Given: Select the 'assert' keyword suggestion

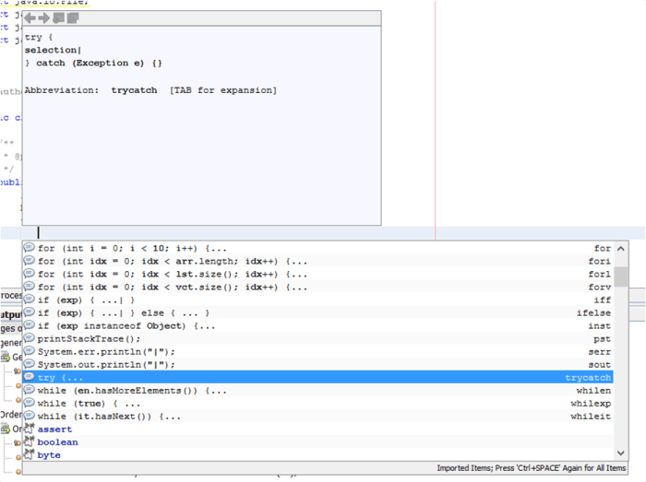Looking at the screenshot, I should pyautogui.click(x=54, y=429).
